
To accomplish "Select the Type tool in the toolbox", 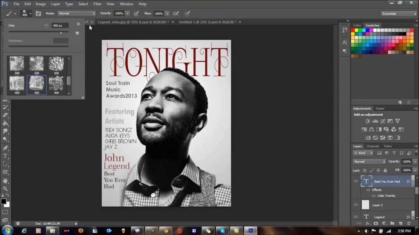I will pyautogui.click(x=5, y=156).
